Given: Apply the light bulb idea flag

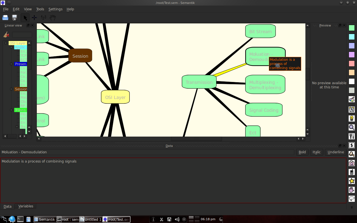Looking at the screenshot, I should click(x=352, y=118).
